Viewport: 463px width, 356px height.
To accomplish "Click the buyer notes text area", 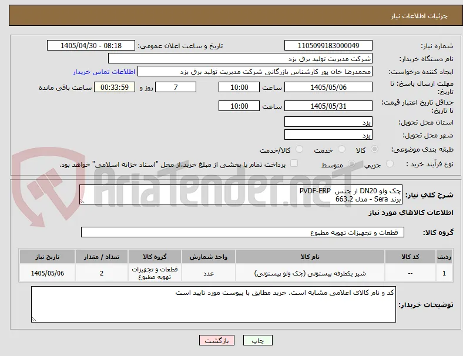I will click(213, 304).
